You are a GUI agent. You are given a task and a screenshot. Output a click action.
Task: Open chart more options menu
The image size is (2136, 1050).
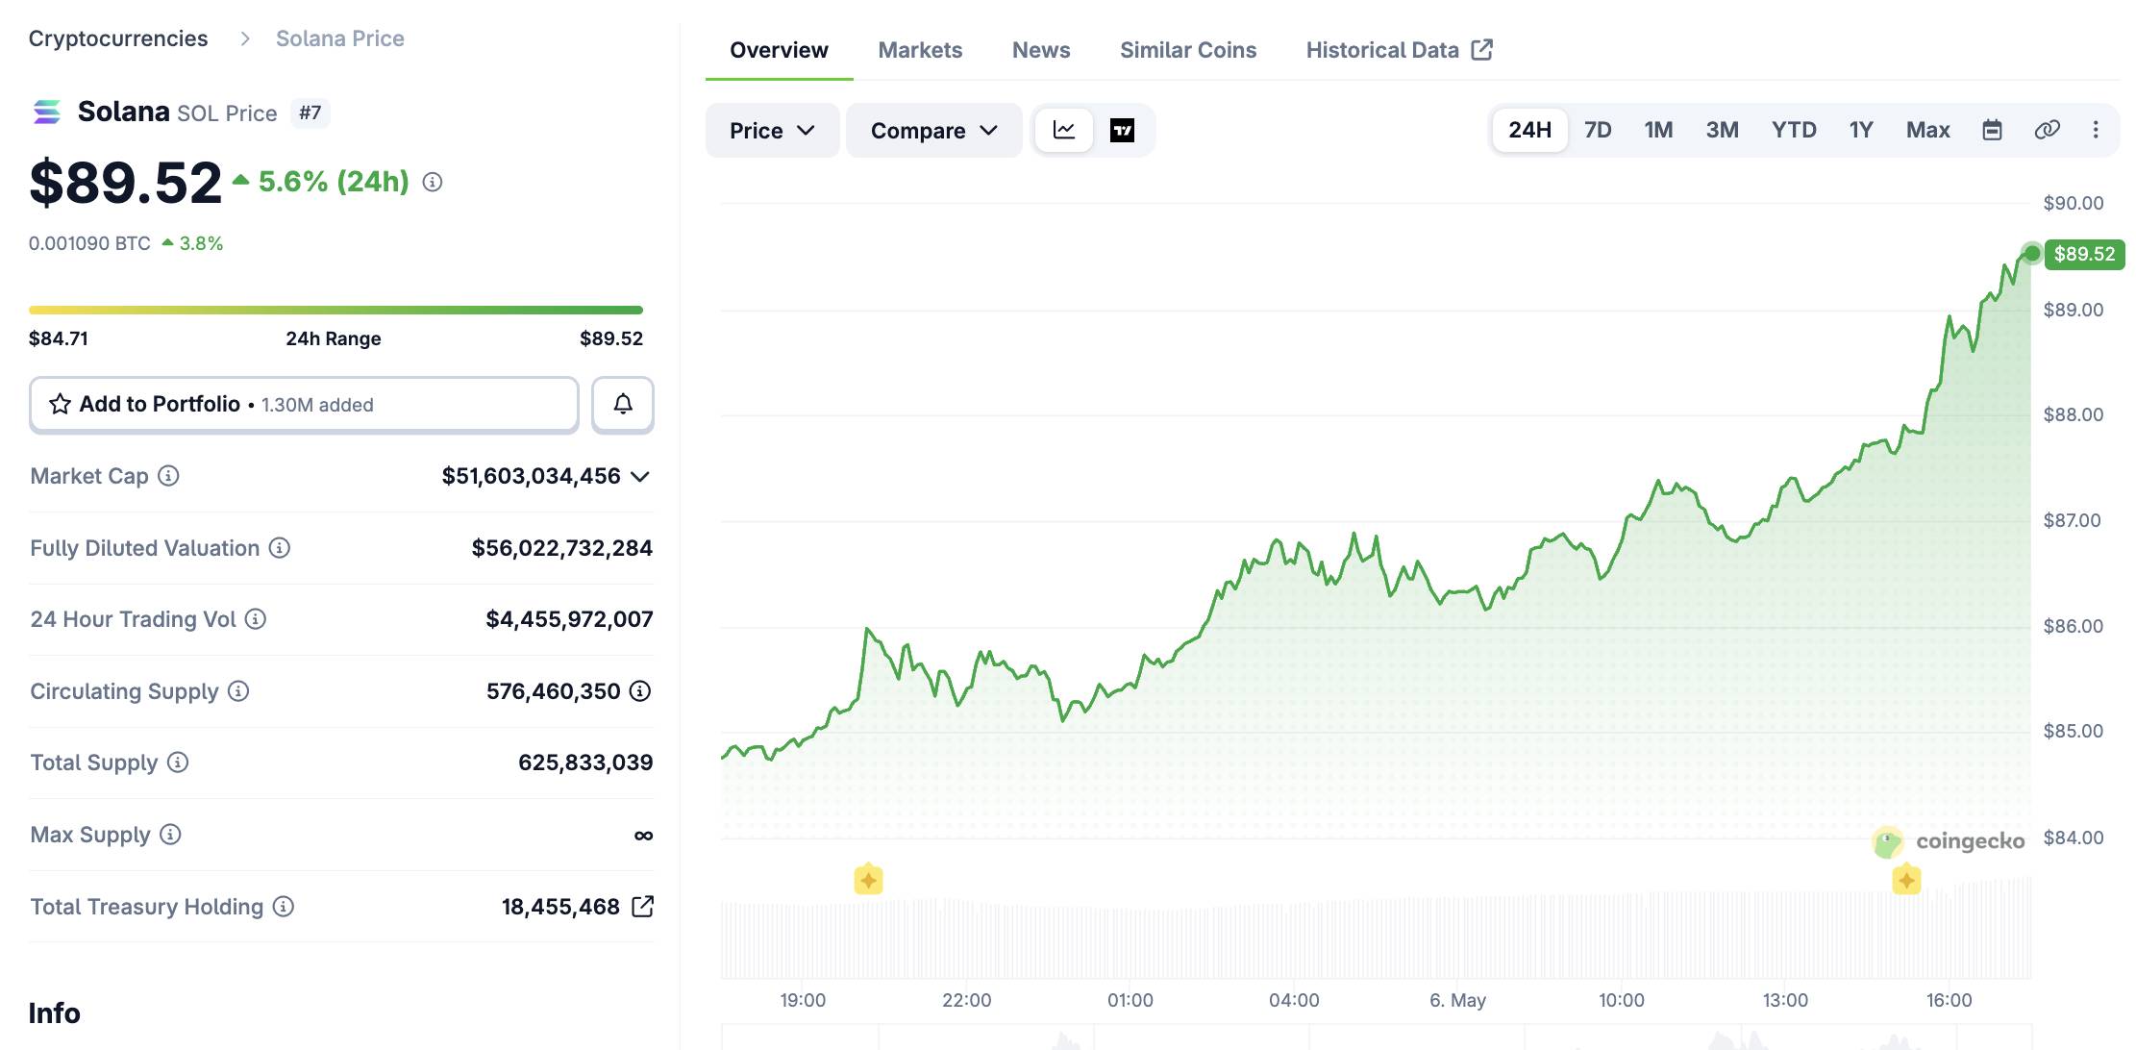(x=2096, y=130)
